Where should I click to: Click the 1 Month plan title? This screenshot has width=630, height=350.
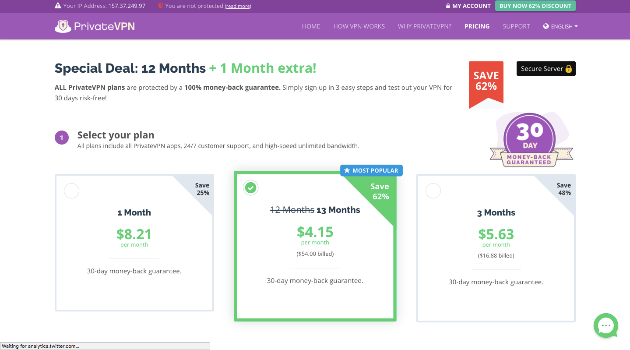[134, 212]
